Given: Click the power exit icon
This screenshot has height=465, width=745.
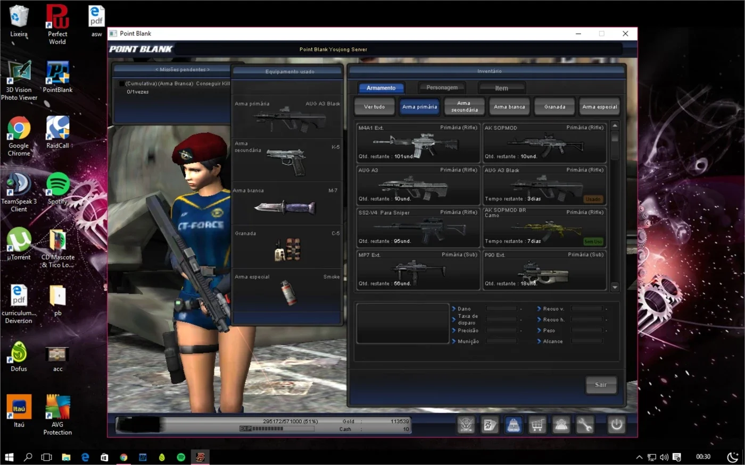Looking at the screenshot, I should pos(616,425).
